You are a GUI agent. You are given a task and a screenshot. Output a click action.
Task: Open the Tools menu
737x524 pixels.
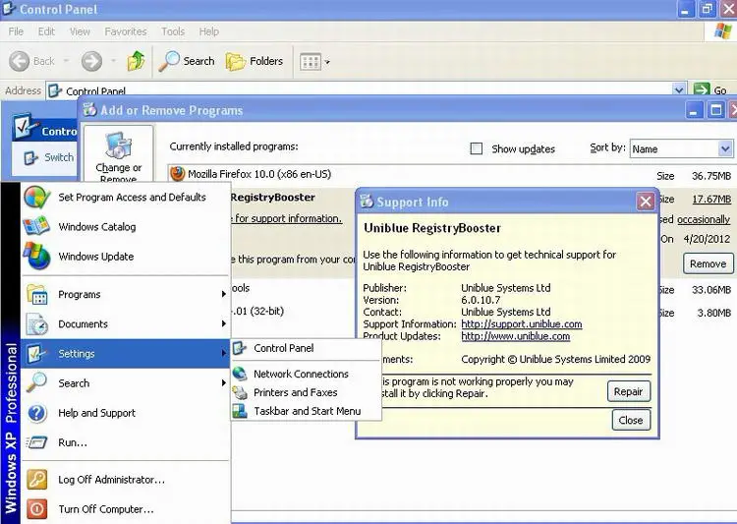point(173,31)
